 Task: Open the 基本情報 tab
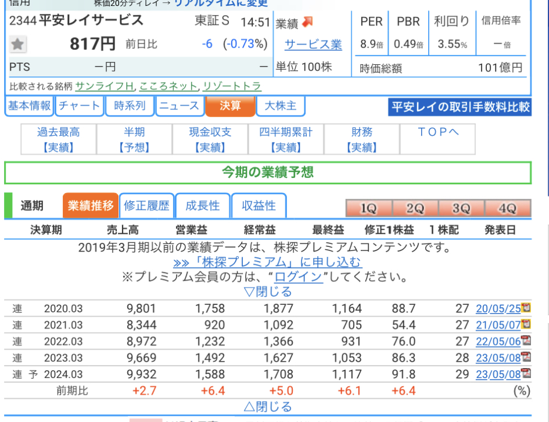[x=29, y=106]
